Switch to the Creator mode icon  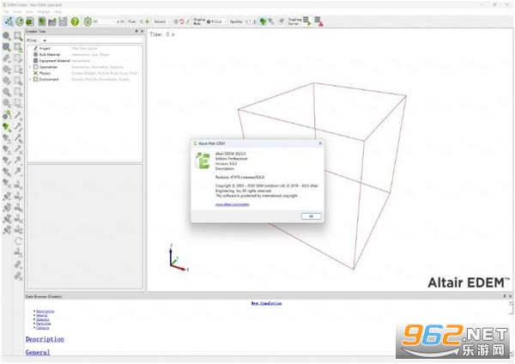tap(9, 21)
